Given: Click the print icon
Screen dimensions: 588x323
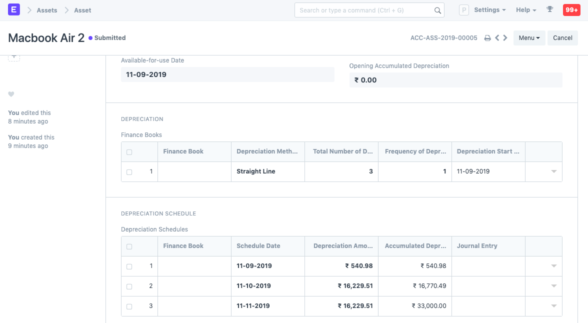Looking at the screenshot, I should coord(487,38).
